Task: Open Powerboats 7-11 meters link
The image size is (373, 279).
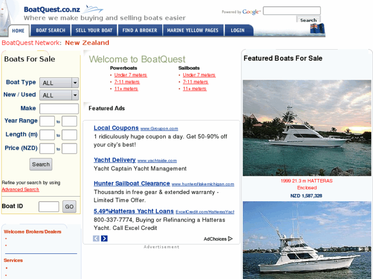Action: pyautogui.click(x=127, y=82)
